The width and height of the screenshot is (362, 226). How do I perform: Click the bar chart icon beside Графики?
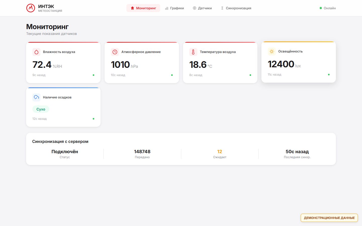166,8
